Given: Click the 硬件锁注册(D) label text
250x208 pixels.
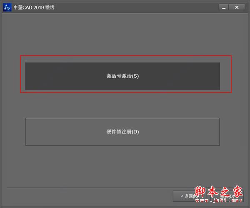Looking at the screenshot, I should pos(122,132).
